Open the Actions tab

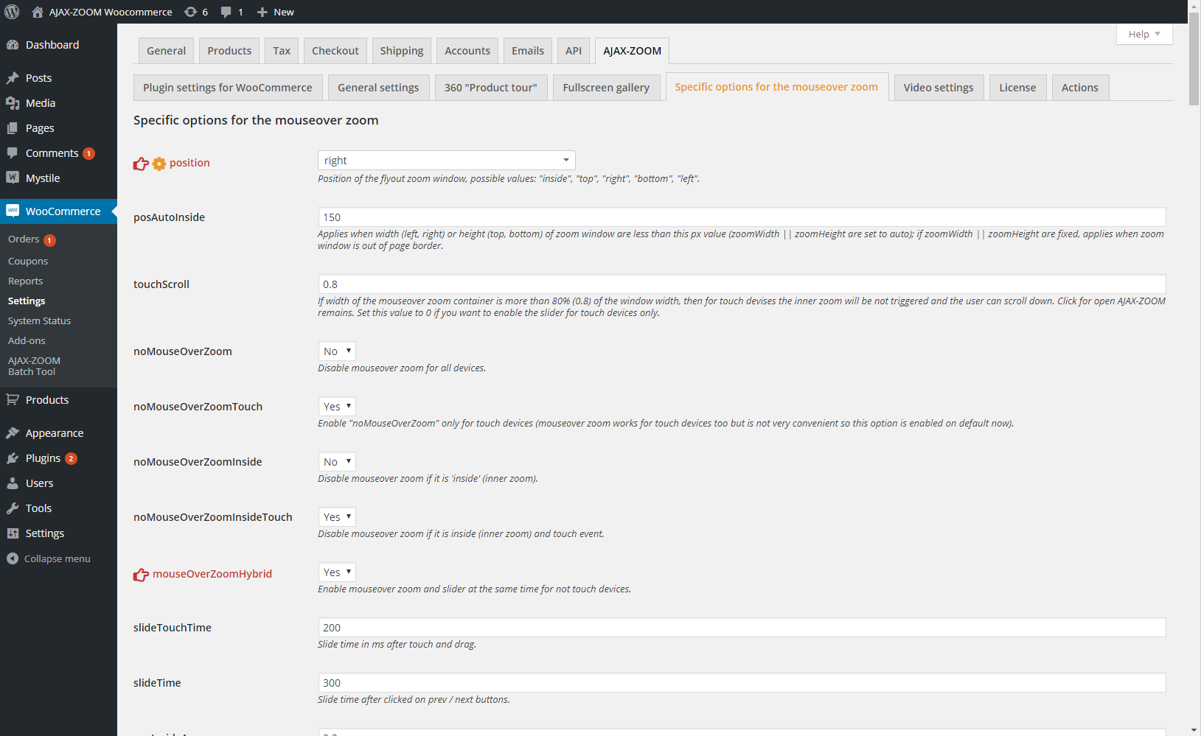pos(1080,88)
